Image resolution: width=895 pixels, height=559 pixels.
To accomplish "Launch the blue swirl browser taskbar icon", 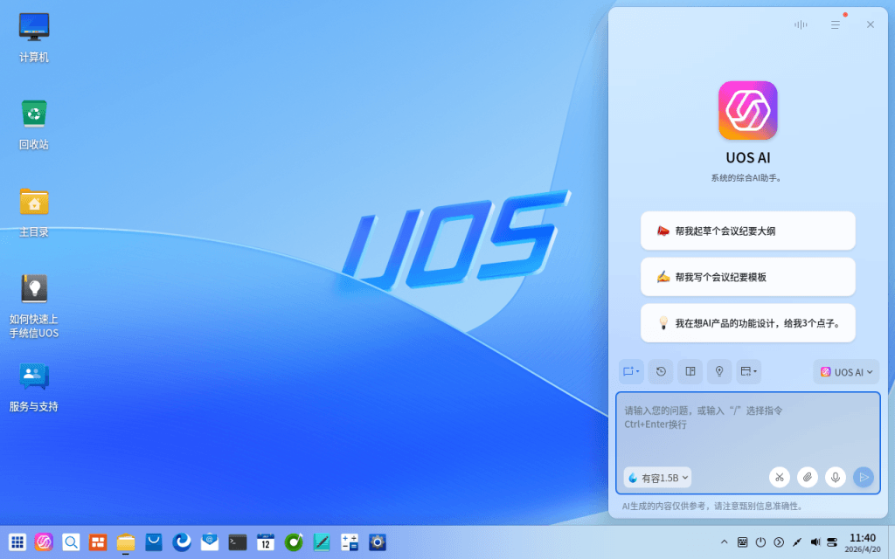I will click(182, 542).
